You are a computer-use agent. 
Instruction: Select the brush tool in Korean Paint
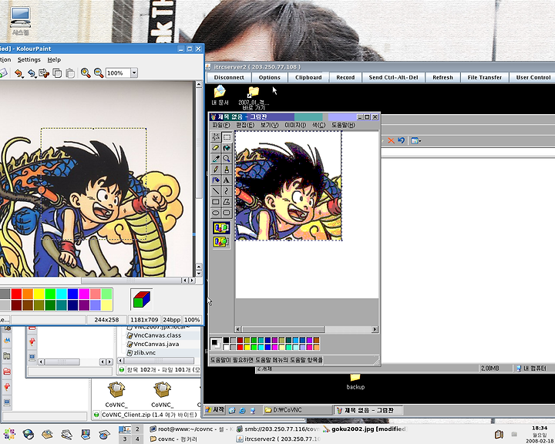(227, 170)
